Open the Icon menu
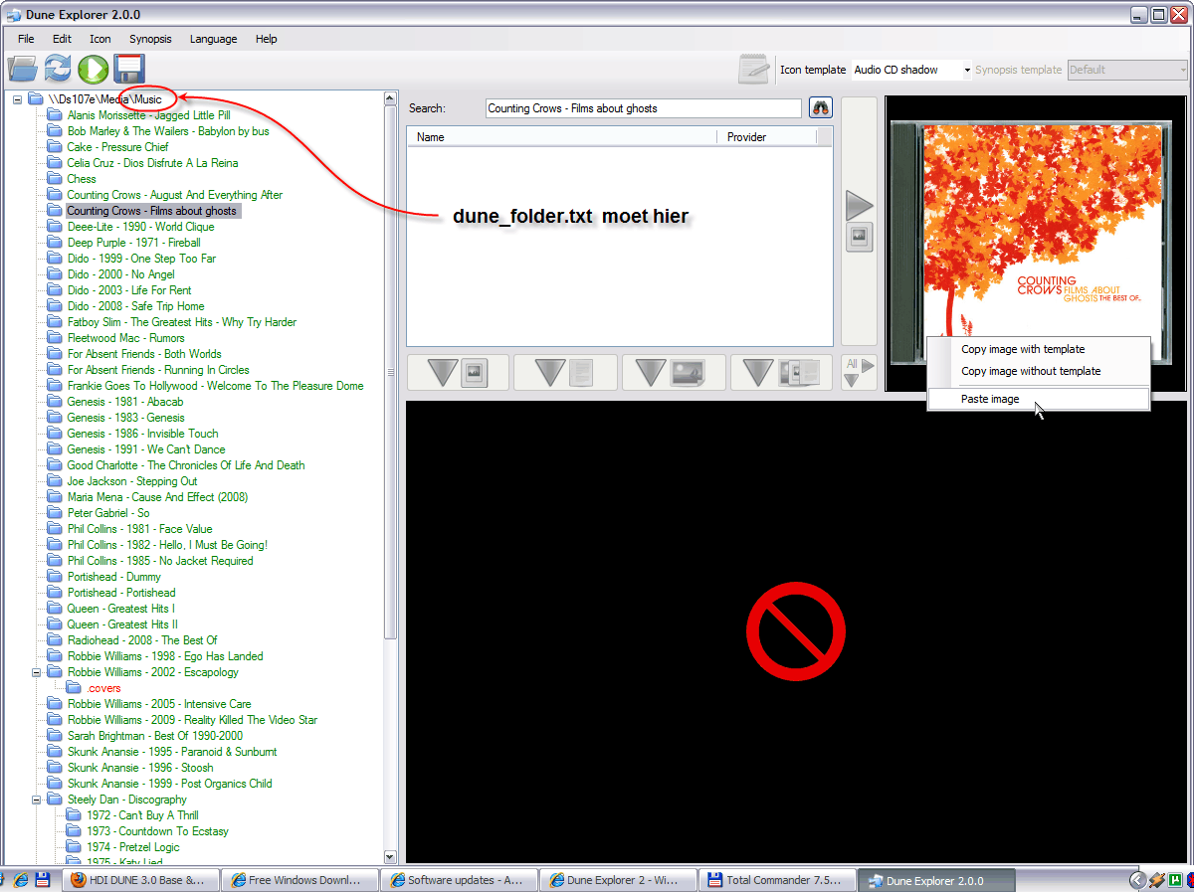Screen dimensions: 1194x892 click(100, 39)
